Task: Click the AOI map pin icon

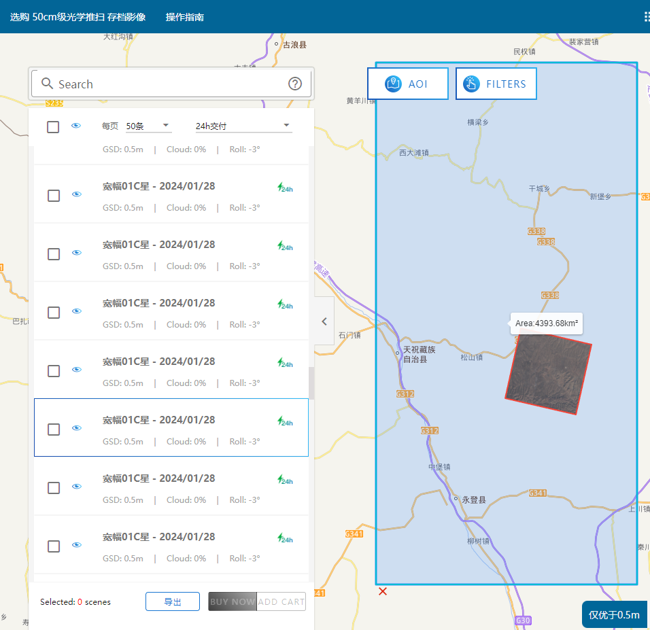Action: click(x=393, y=84)
